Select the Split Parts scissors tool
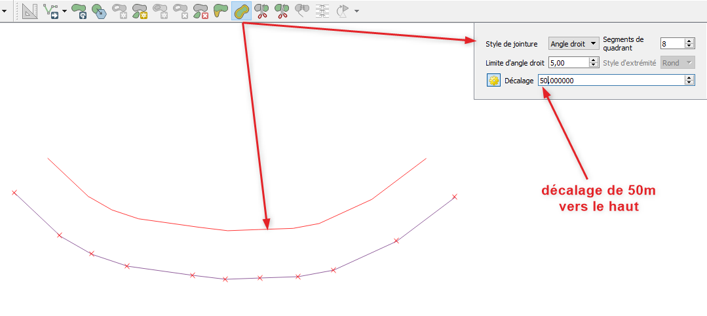 281,10
